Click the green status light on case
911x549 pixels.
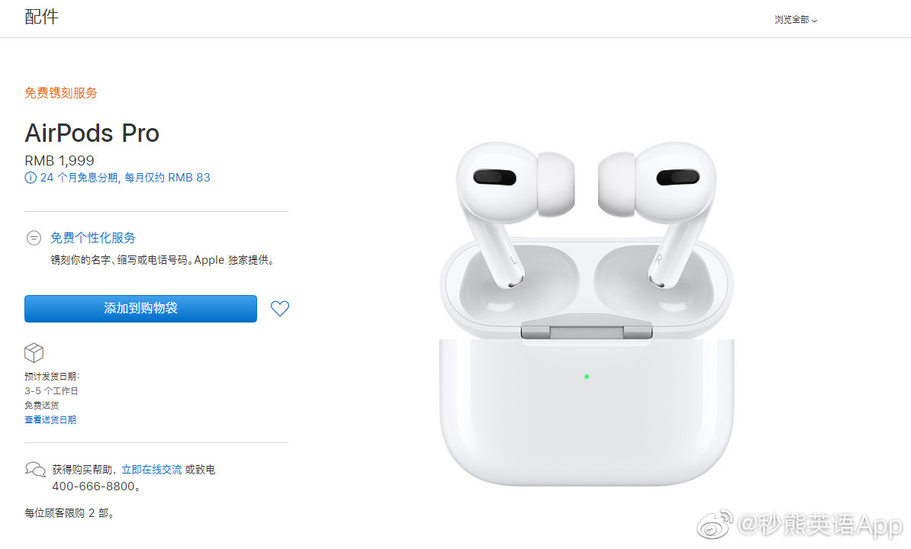(587, 377)
